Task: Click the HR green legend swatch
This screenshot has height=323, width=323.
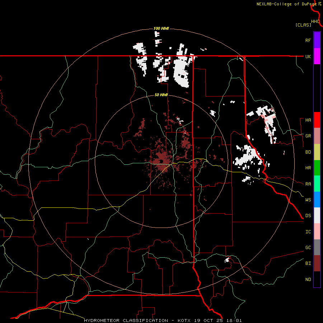Action: [317, 168]
